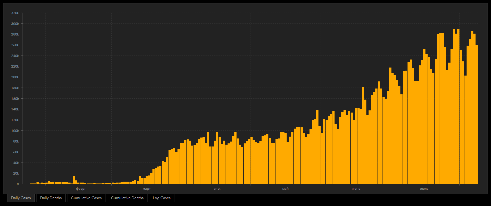Click the last bar of the chart
Viewport: 491px width, 206px height.
coord(477,114)
